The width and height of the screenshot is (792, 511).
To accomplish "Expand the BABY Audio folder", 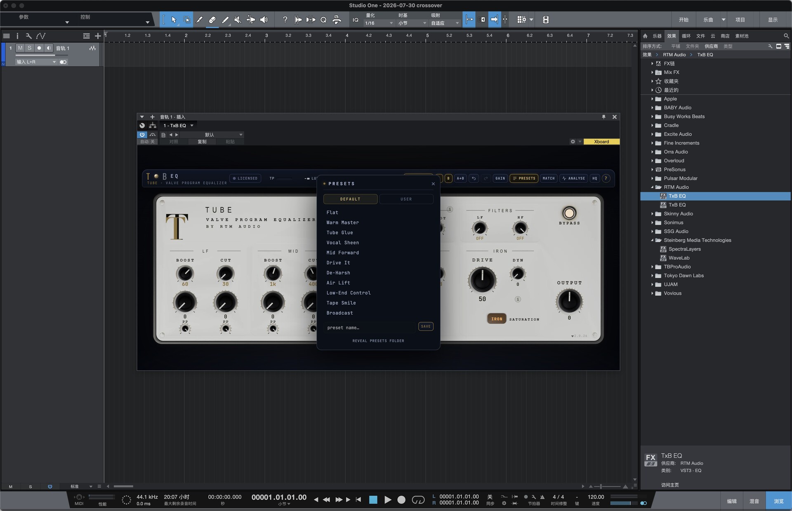I will 652,108.
